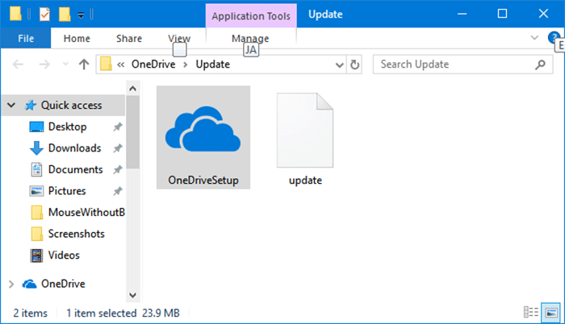565x324 pixels.
Task: Open Videos in Quick access
Action: pos(64,255)
